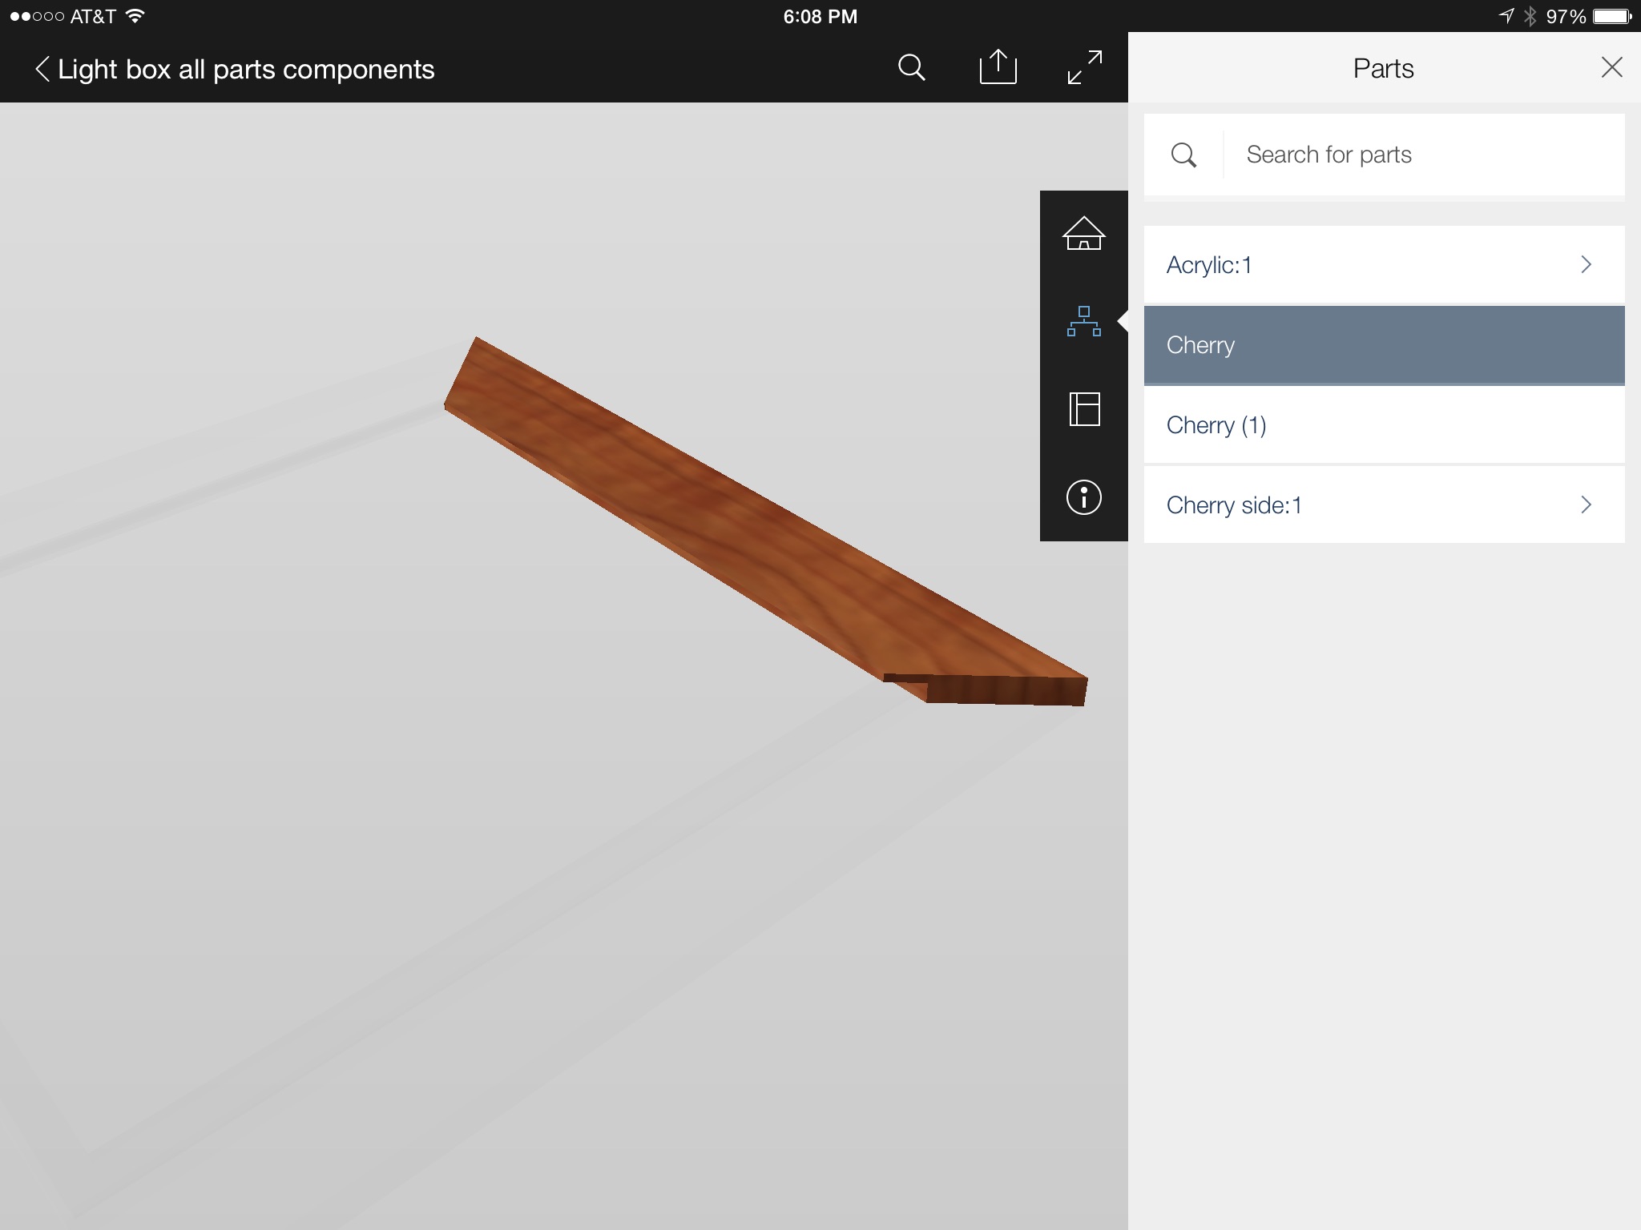
Task: Open the info properties icon
Action: [1083, 497]
